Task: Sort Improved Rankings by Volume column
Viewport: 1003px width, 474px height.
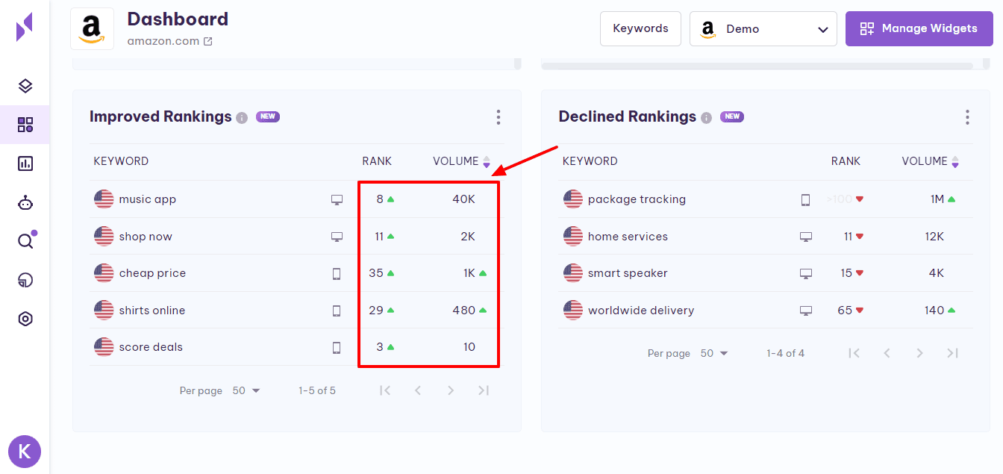Action: 487,161
